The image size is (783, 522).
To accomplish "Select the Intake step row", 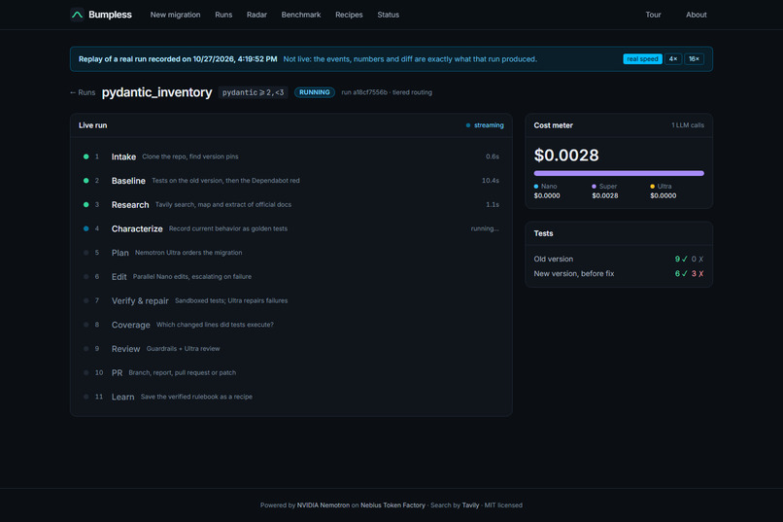I will click(x=291, y=157).
